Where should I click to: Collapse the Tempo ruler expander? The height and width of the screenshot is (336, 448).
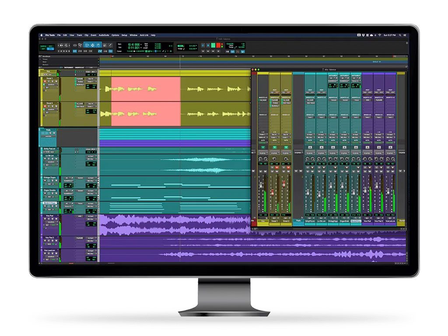coord(41,59)
